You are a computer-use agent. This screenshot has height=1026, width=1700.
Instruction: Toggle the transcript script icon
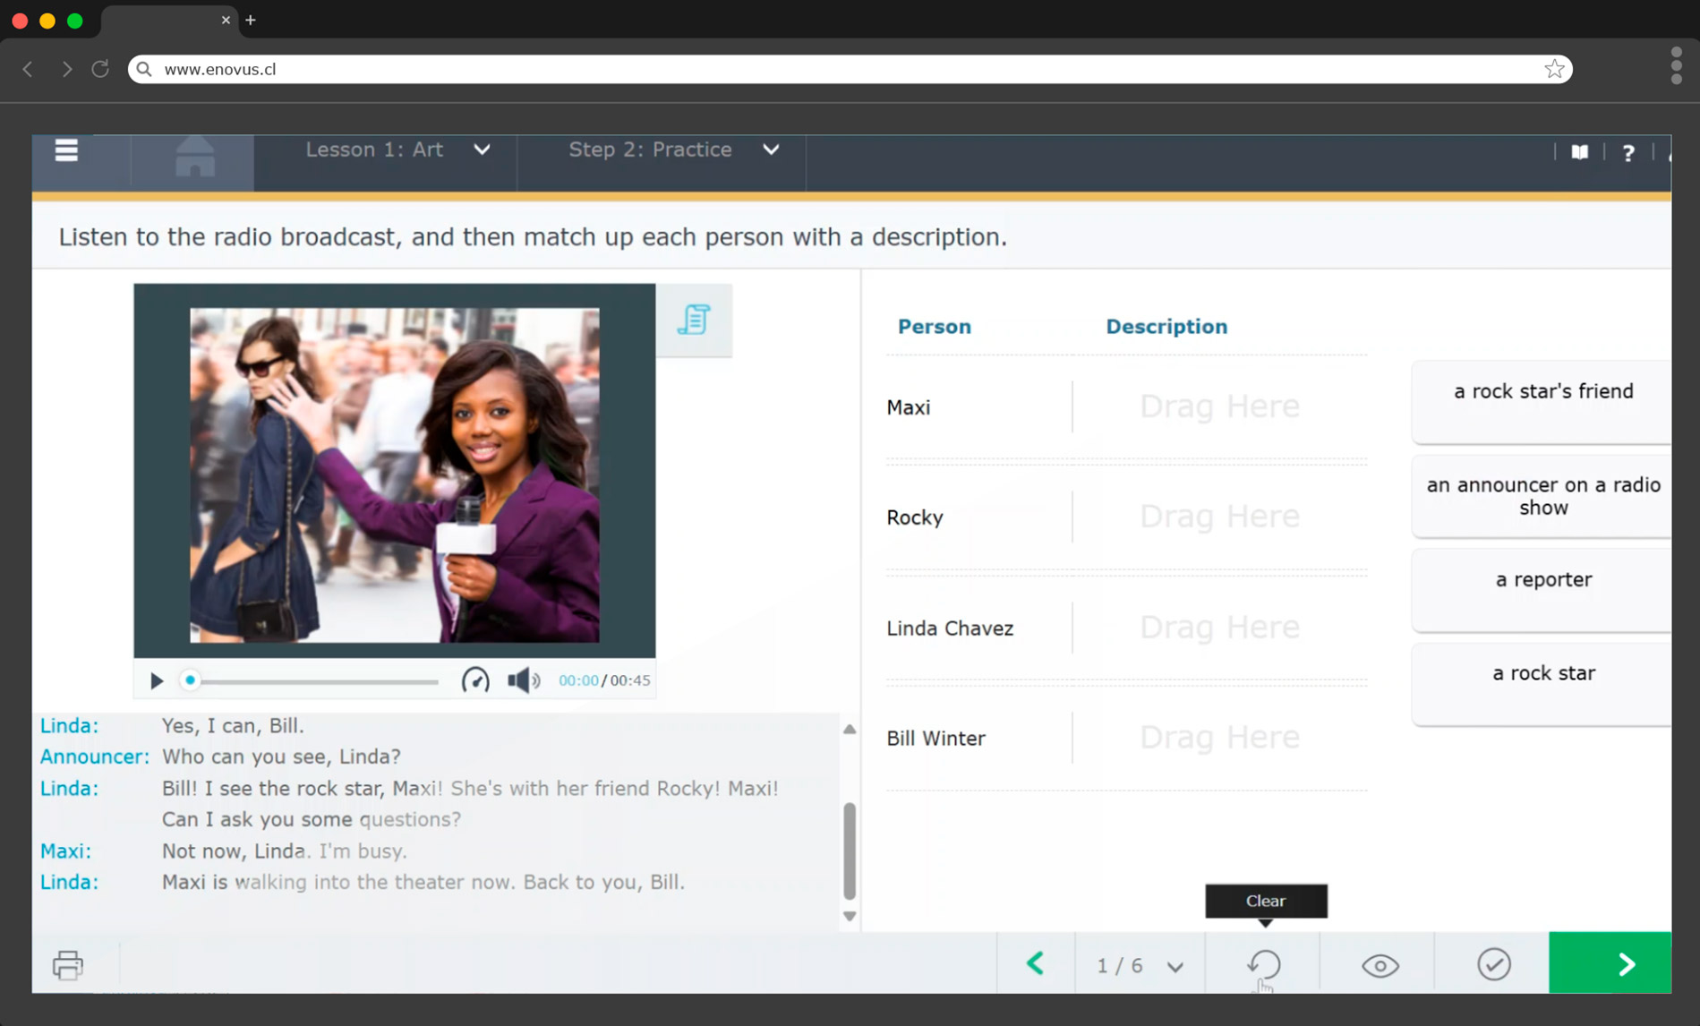(694, 320)
